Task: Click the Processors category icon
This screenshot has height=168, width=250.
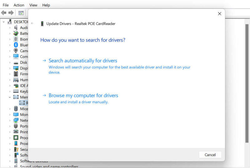Action: [16, 138]
